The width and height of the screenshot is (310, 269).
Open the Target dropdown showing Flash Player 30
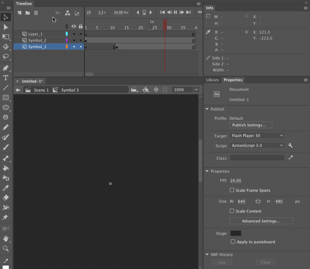click(257, 135)
